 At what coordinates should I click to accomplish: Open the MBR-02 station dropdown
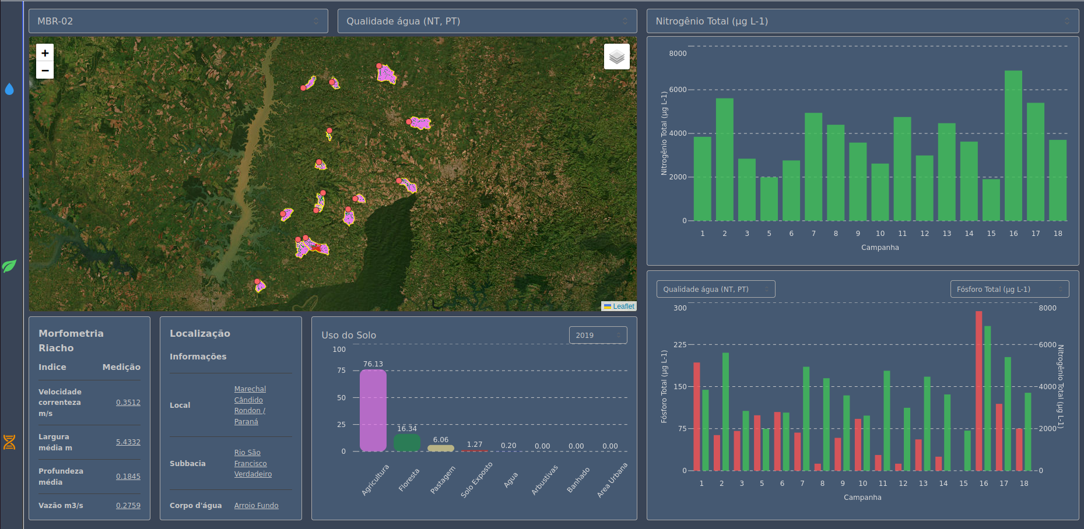[x=178, y=21]
